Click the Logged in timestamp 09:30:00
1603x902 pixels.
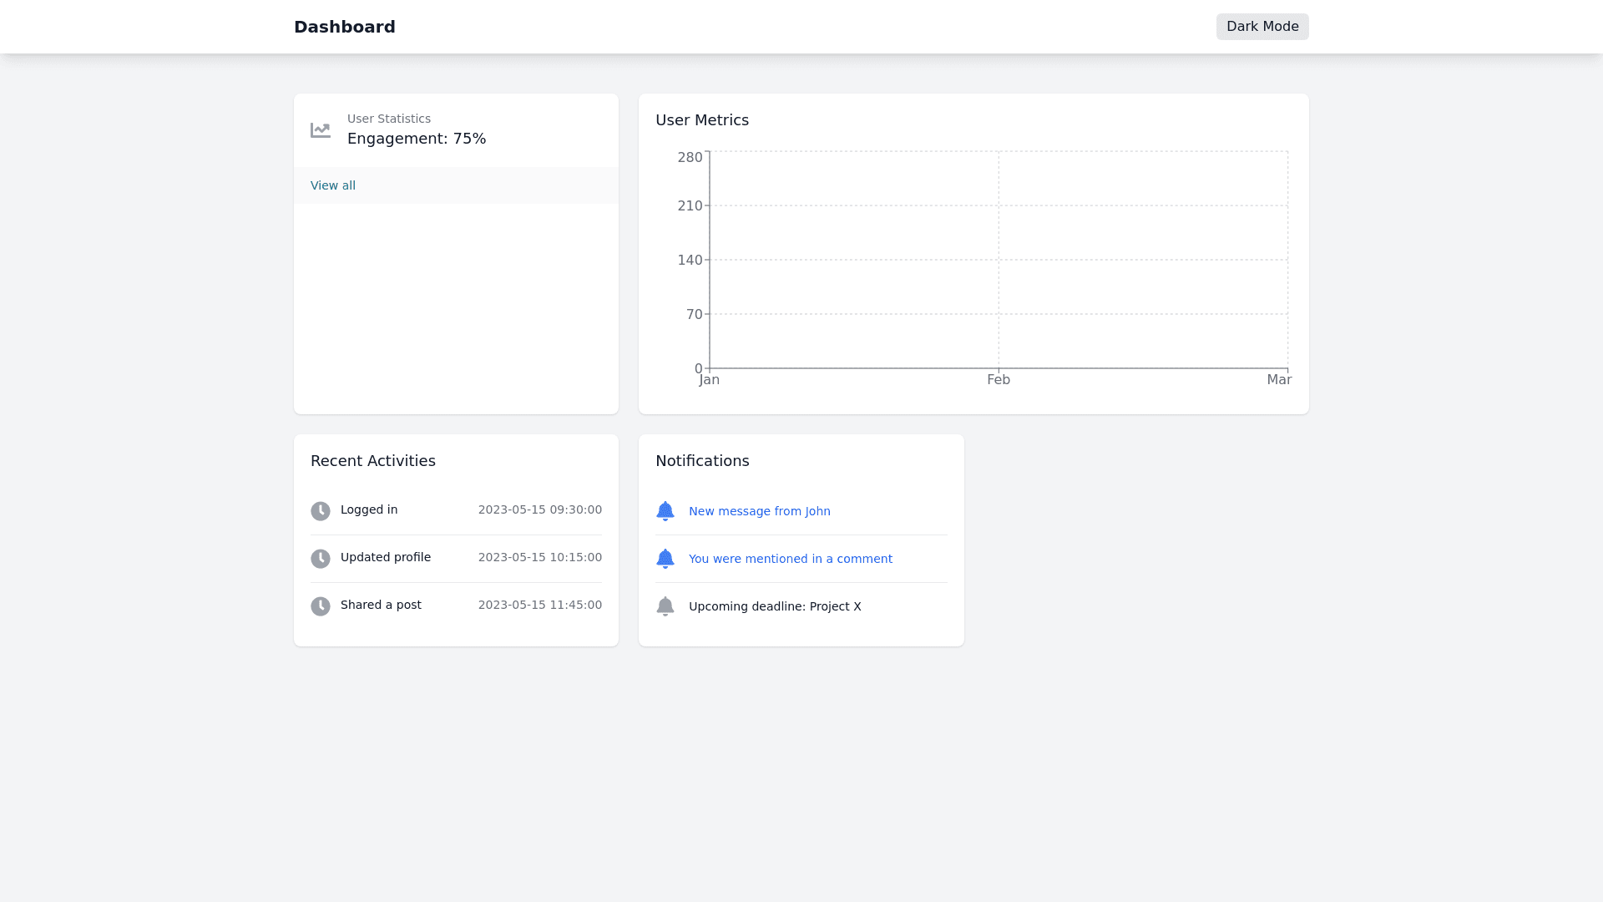[539, 509]
